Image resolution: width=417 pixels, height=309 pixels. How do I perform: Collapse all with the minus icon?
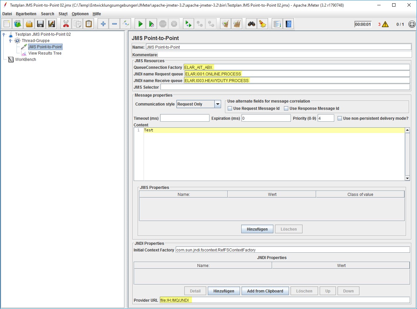click(x=115, y=24)
